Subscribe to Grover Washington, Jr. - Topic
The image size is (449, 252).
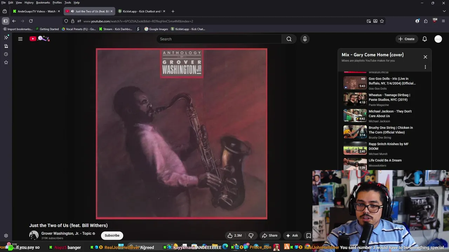(112, 236)
